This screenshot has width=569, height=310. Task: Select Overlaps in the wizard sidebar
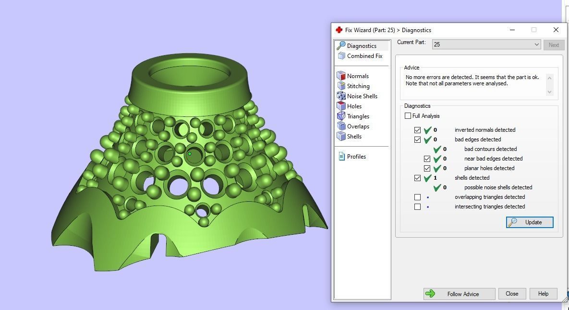[358, 126]
